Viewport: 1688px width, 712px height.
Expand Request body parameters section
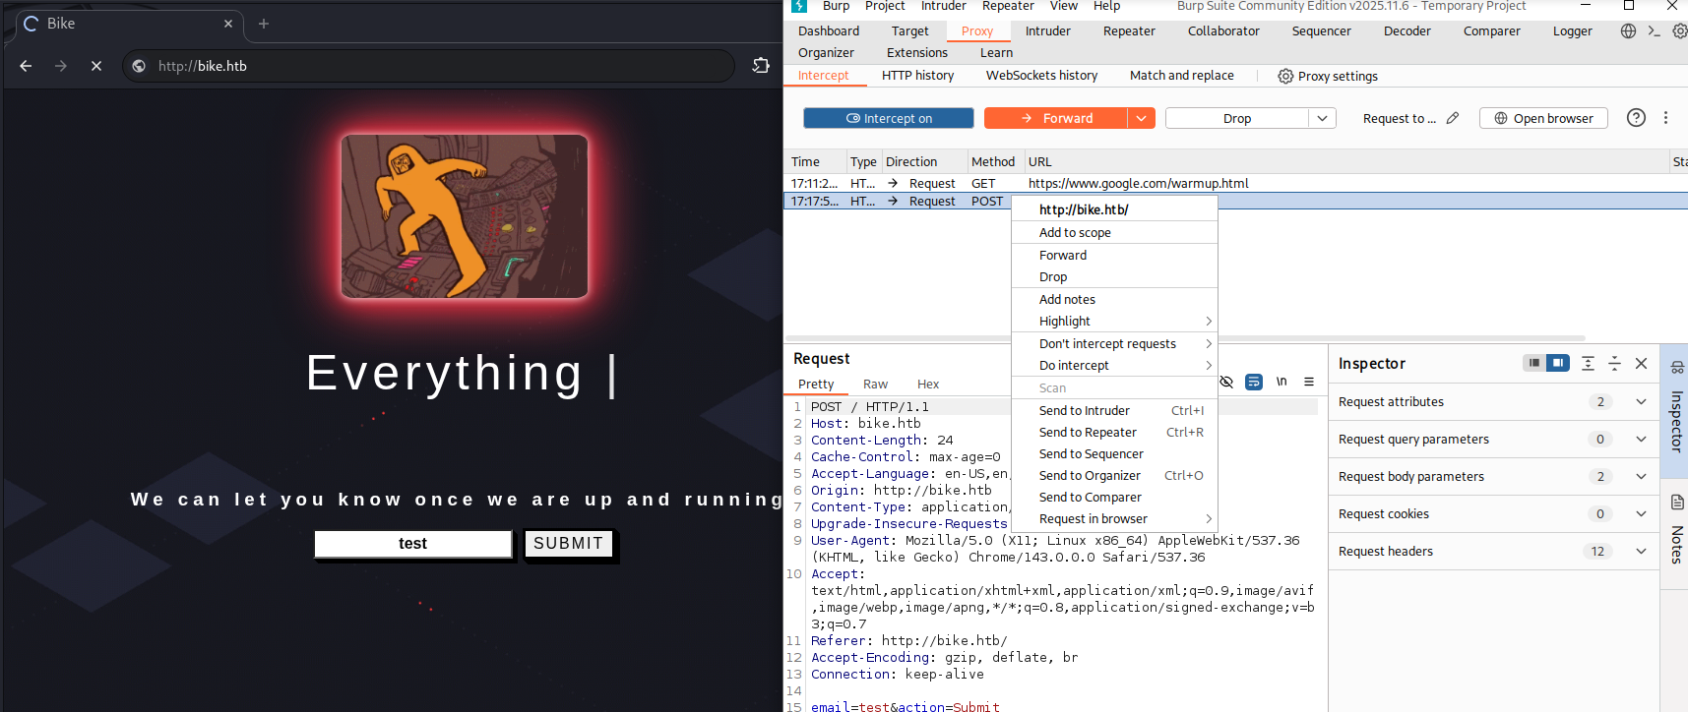[x=1641, y=476]
